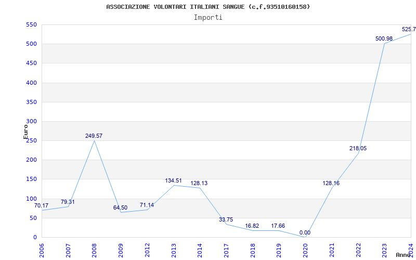Click the Importi subtitle
The height and width of the screenshot is (260, 416).
tap(208, 18)
